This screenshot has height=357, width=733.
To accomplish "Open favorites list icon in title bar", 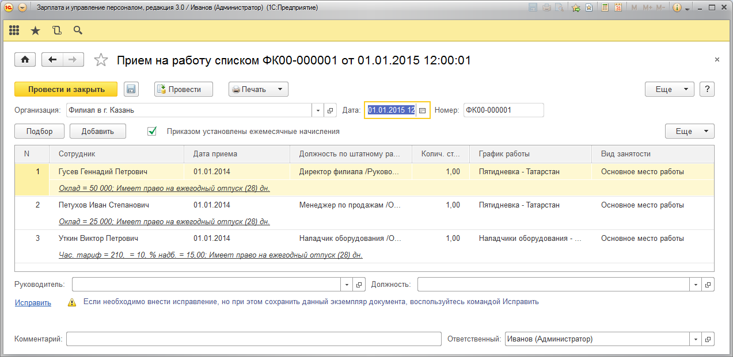I will tap(588, 8).
